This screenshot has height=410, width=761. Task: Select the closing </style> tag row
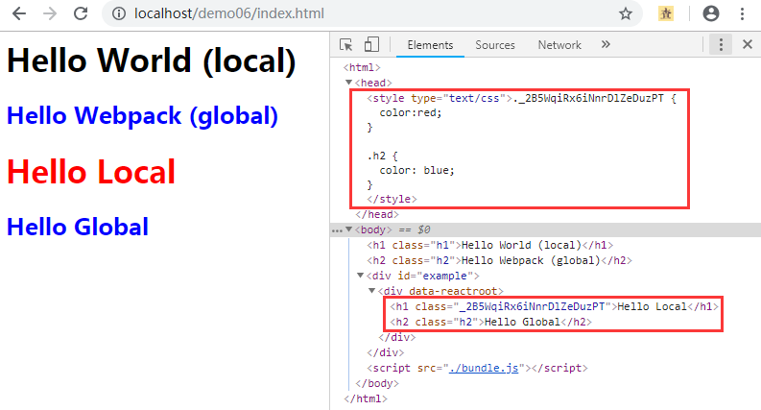pos(392,199)
